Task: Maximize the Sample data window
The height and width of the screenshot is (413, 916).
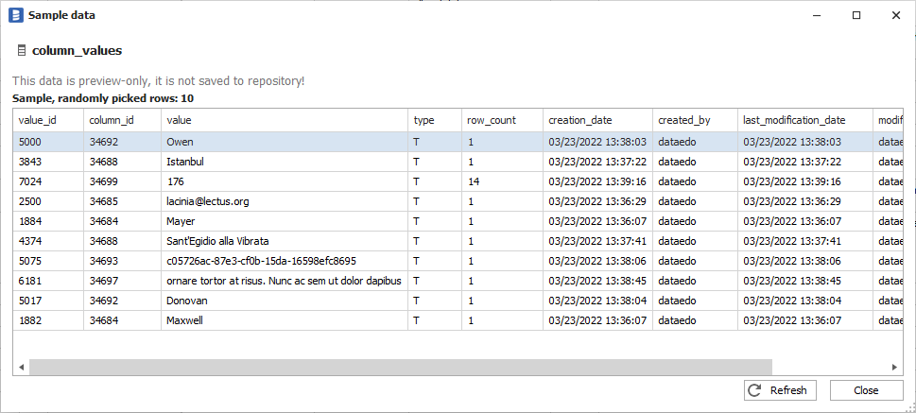Action: point(856,15)
